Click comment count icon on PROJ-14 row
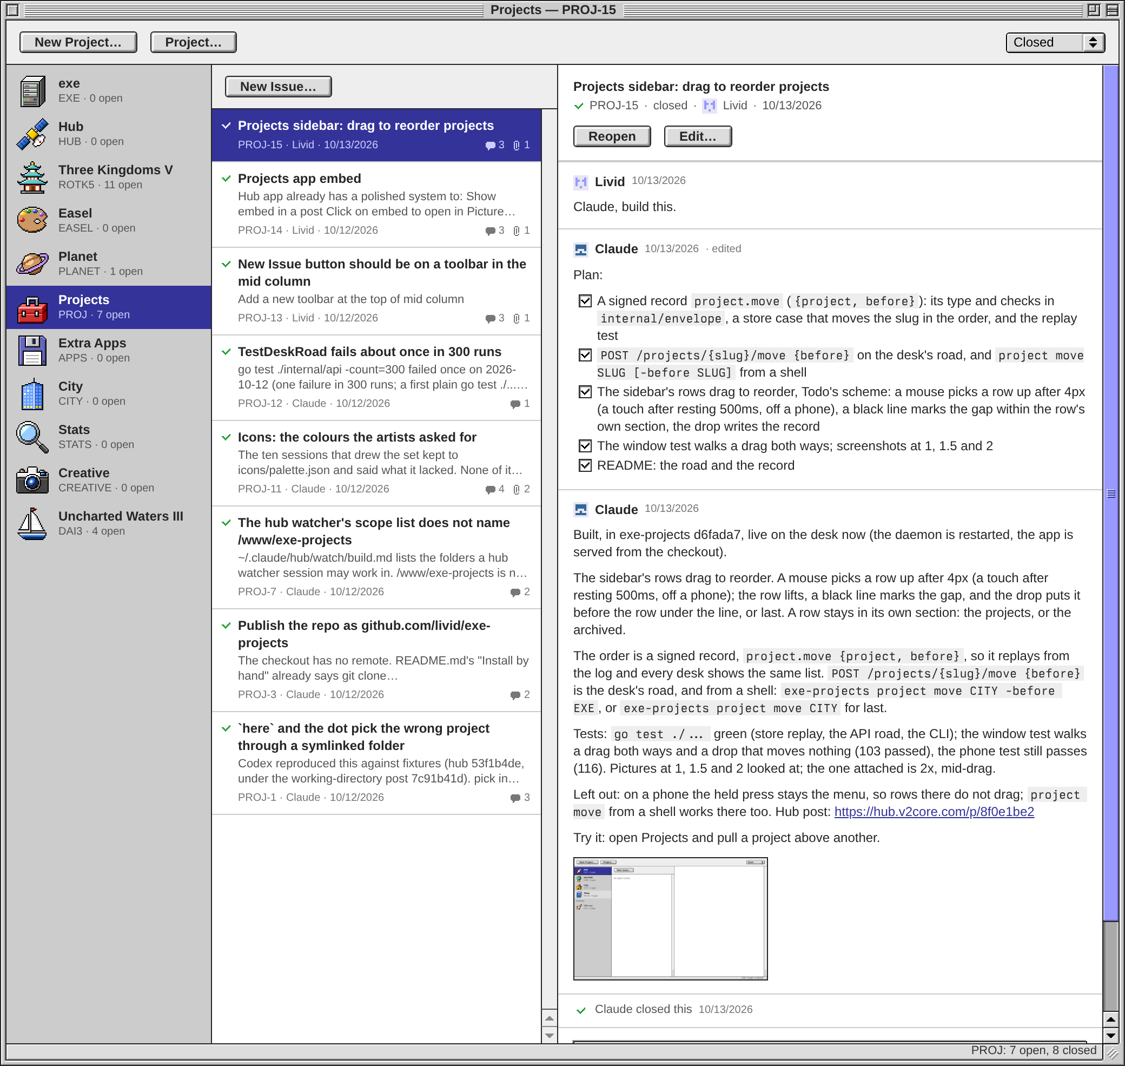Viewport: 1125px width, 1066px height. [490, 231]
